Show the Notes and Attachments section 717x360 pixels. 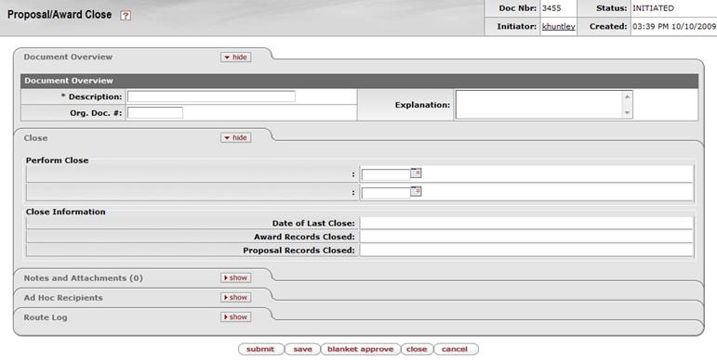coord(236,277)
